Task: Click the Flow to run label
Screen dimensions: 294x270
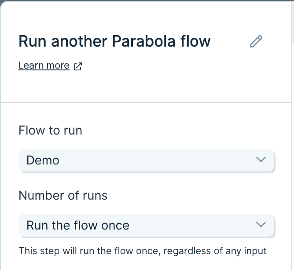Action: 50,130
